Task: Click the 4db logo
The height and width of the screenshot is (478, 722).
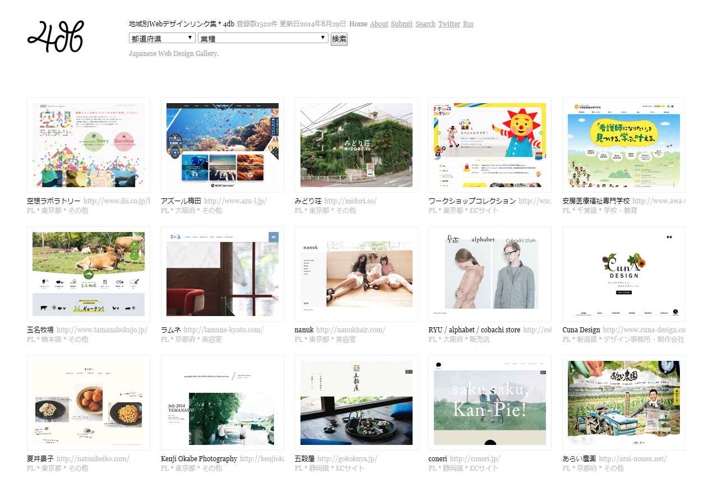Action: 55,37
